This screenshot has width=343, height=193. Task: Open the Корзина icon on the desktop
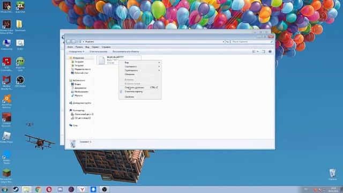(332, 174)
